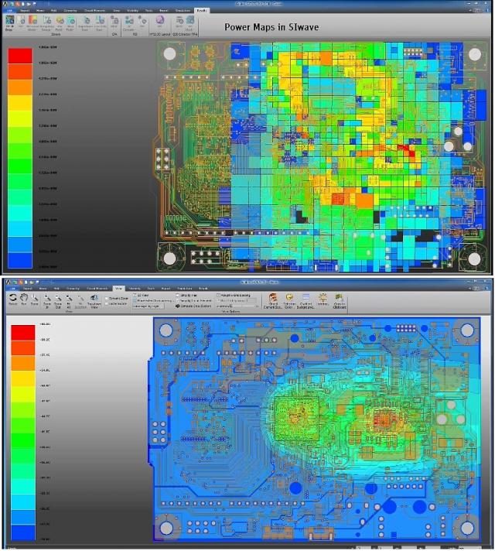The image size is (495, 551).
Task: Open Selection Color icon in bottom window ribbon
Action: (289, 302)
